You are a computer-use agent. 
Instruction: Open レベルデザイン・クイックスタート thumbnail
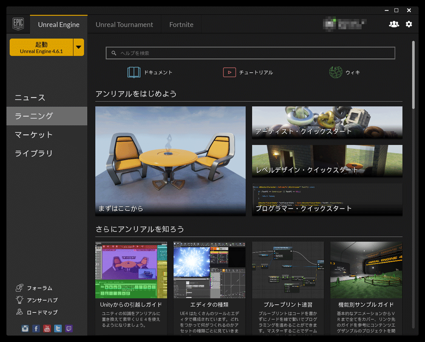point(327,161)
